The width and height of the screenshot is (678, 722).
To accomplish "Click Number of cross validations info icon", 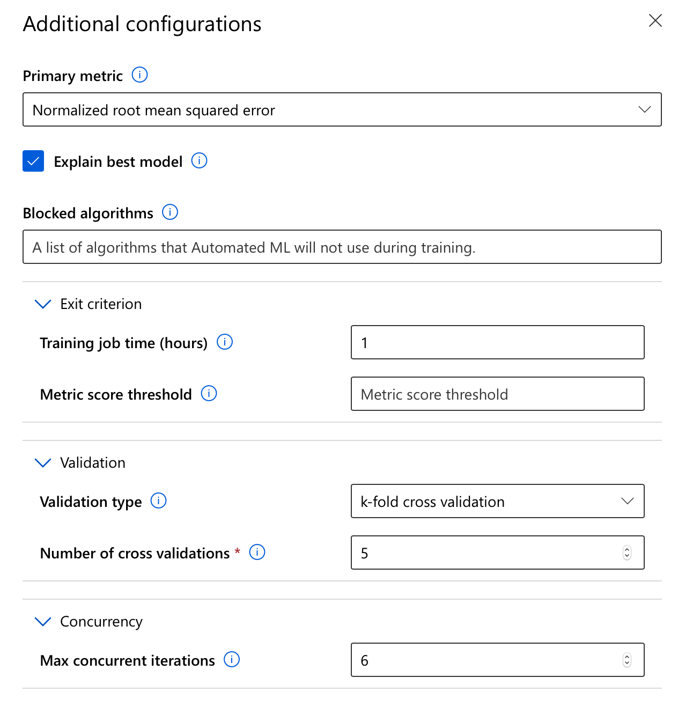I will [x=257, y=552].
